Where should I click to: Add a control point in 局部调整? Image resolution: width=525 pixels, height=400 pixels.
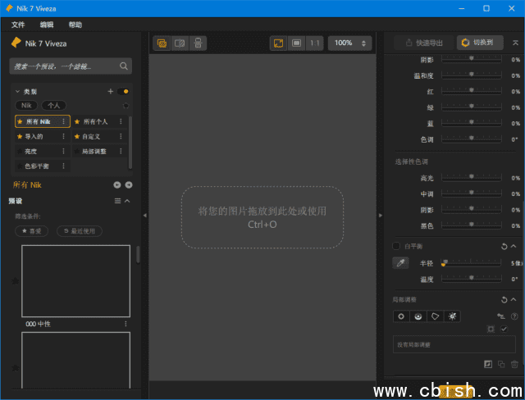point(401,316)
